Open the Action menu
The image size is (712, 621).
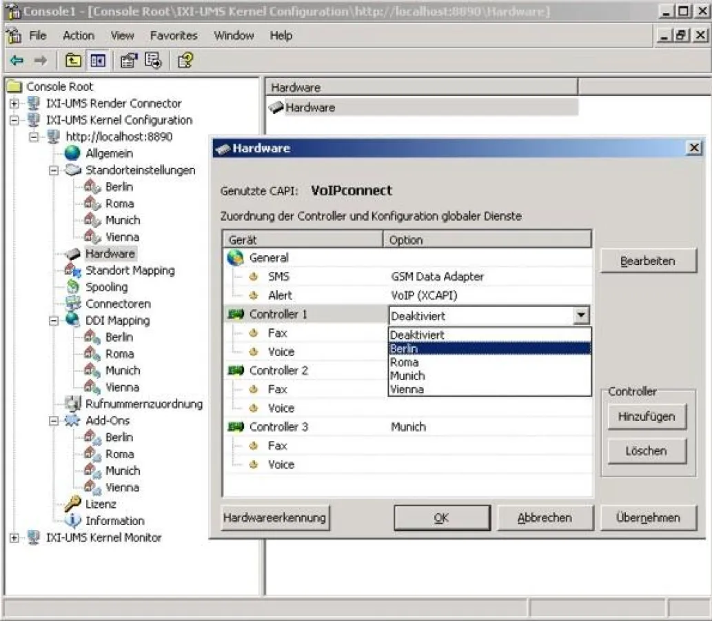click(x=79, y=36)
